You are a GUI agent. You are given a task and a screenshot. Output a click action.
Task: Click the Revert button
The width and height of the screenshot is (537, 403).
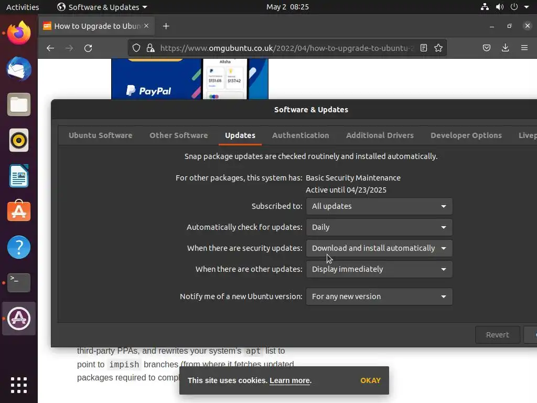point(497,335)
